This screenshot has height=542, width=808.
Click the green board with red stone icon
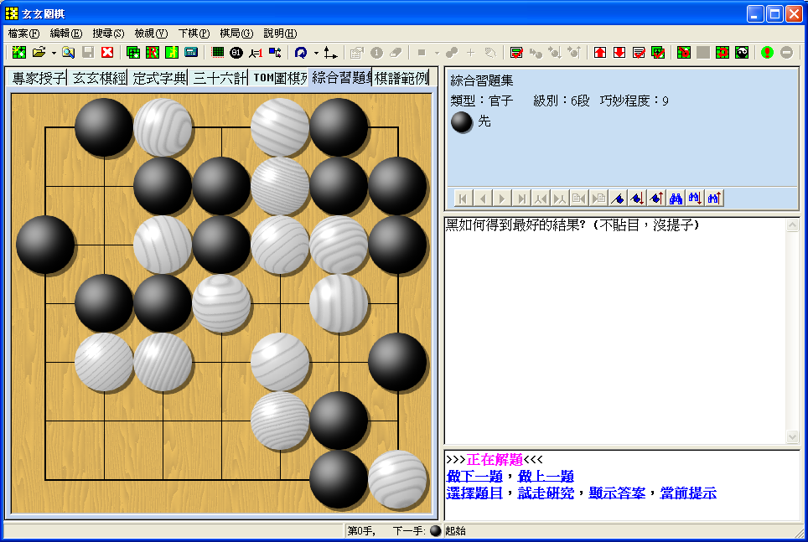point(684,53)
